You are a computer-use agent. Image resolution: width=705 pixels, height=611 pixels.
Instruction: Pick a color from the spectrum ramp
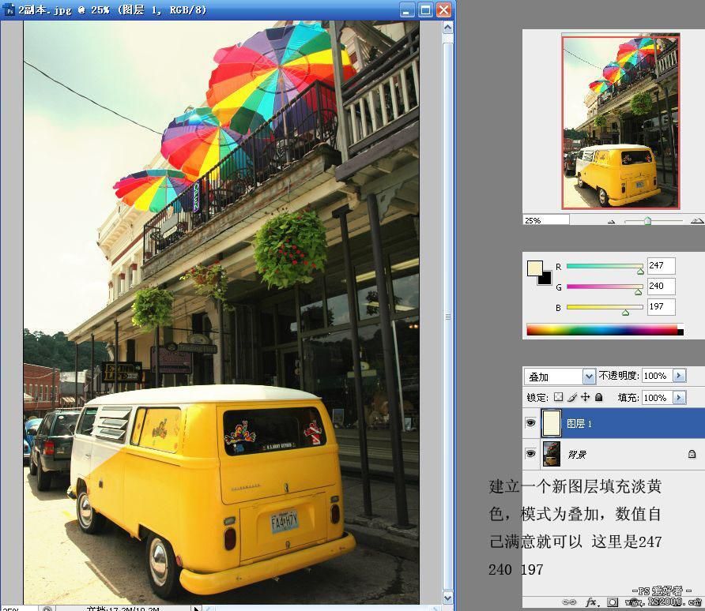pyautogui.click(x=605, y=329)
